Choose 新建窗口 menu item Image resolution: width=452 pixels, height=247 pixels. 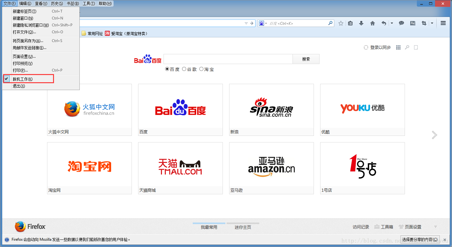click(41, 18)
